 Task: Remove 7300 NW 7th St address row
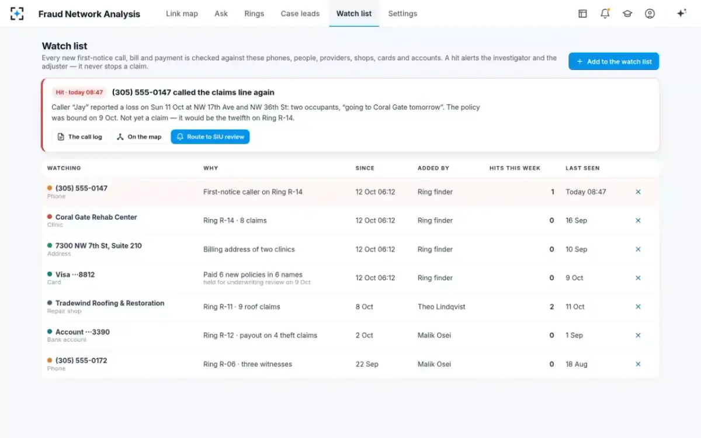point(638,249)
